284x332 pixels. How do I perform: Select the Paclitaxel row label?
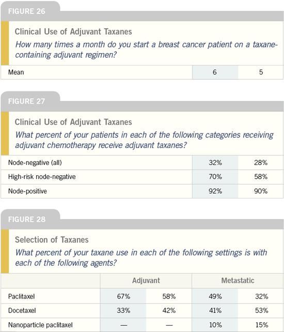point(21,296)
